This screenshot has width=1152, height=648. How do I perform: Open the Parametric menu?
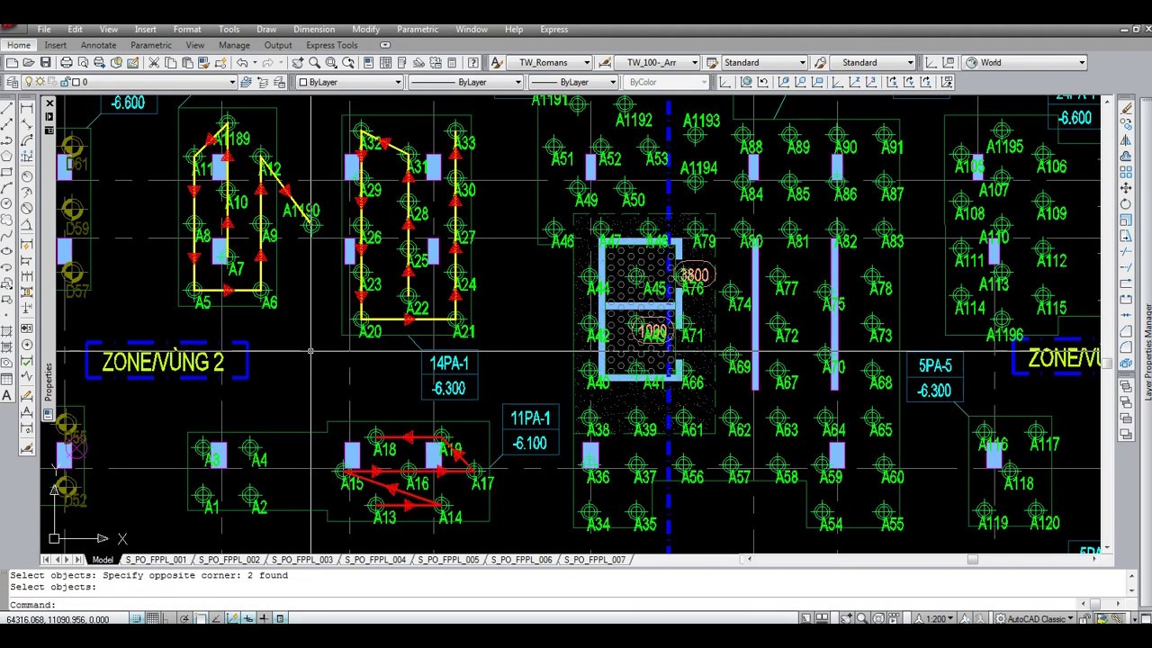[x=418, y=30]
